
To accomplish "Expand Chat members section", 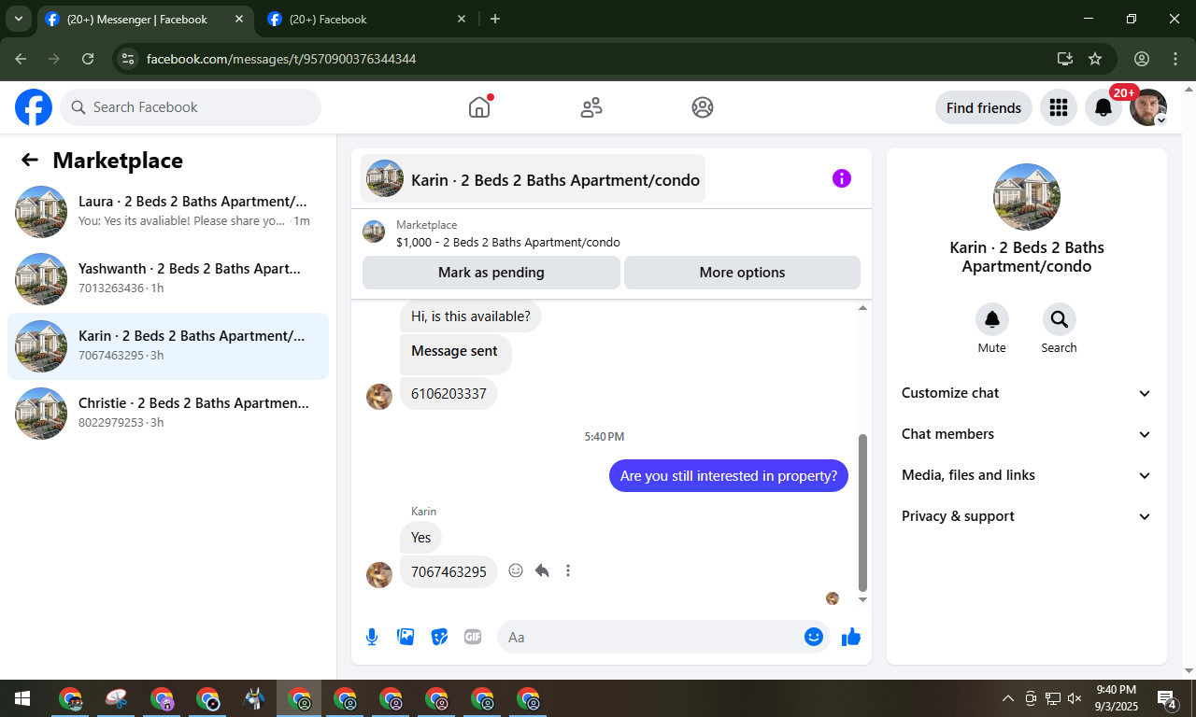I will pos(1027,434).
